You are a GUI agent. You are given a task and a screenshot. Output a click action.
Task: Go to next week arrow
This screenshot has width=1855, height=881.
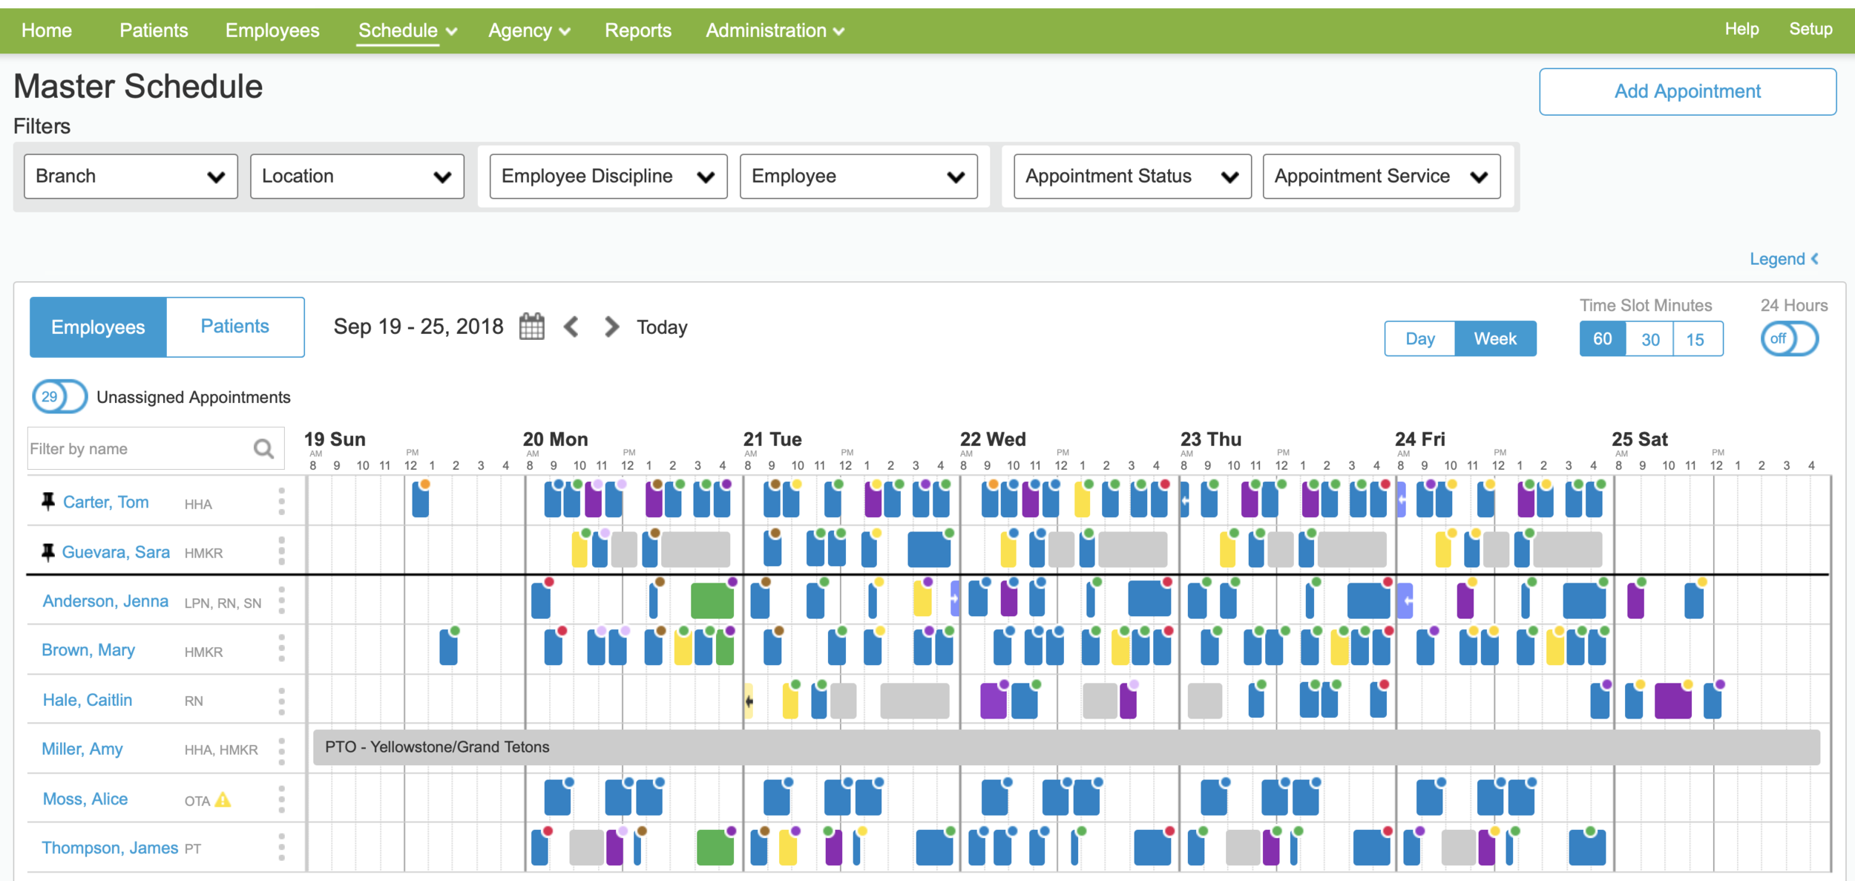(611, 327)
